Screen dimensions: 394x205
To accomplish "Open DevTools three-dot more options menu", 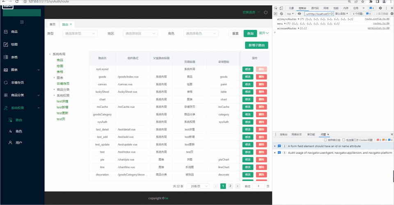I will pos(386,8).
